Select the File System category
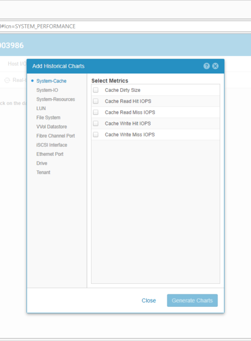This screenshot has height=341, width=251. 48,118
